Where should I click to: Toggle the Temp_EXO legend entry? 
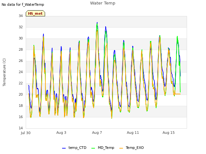click(x=132, y=148)
